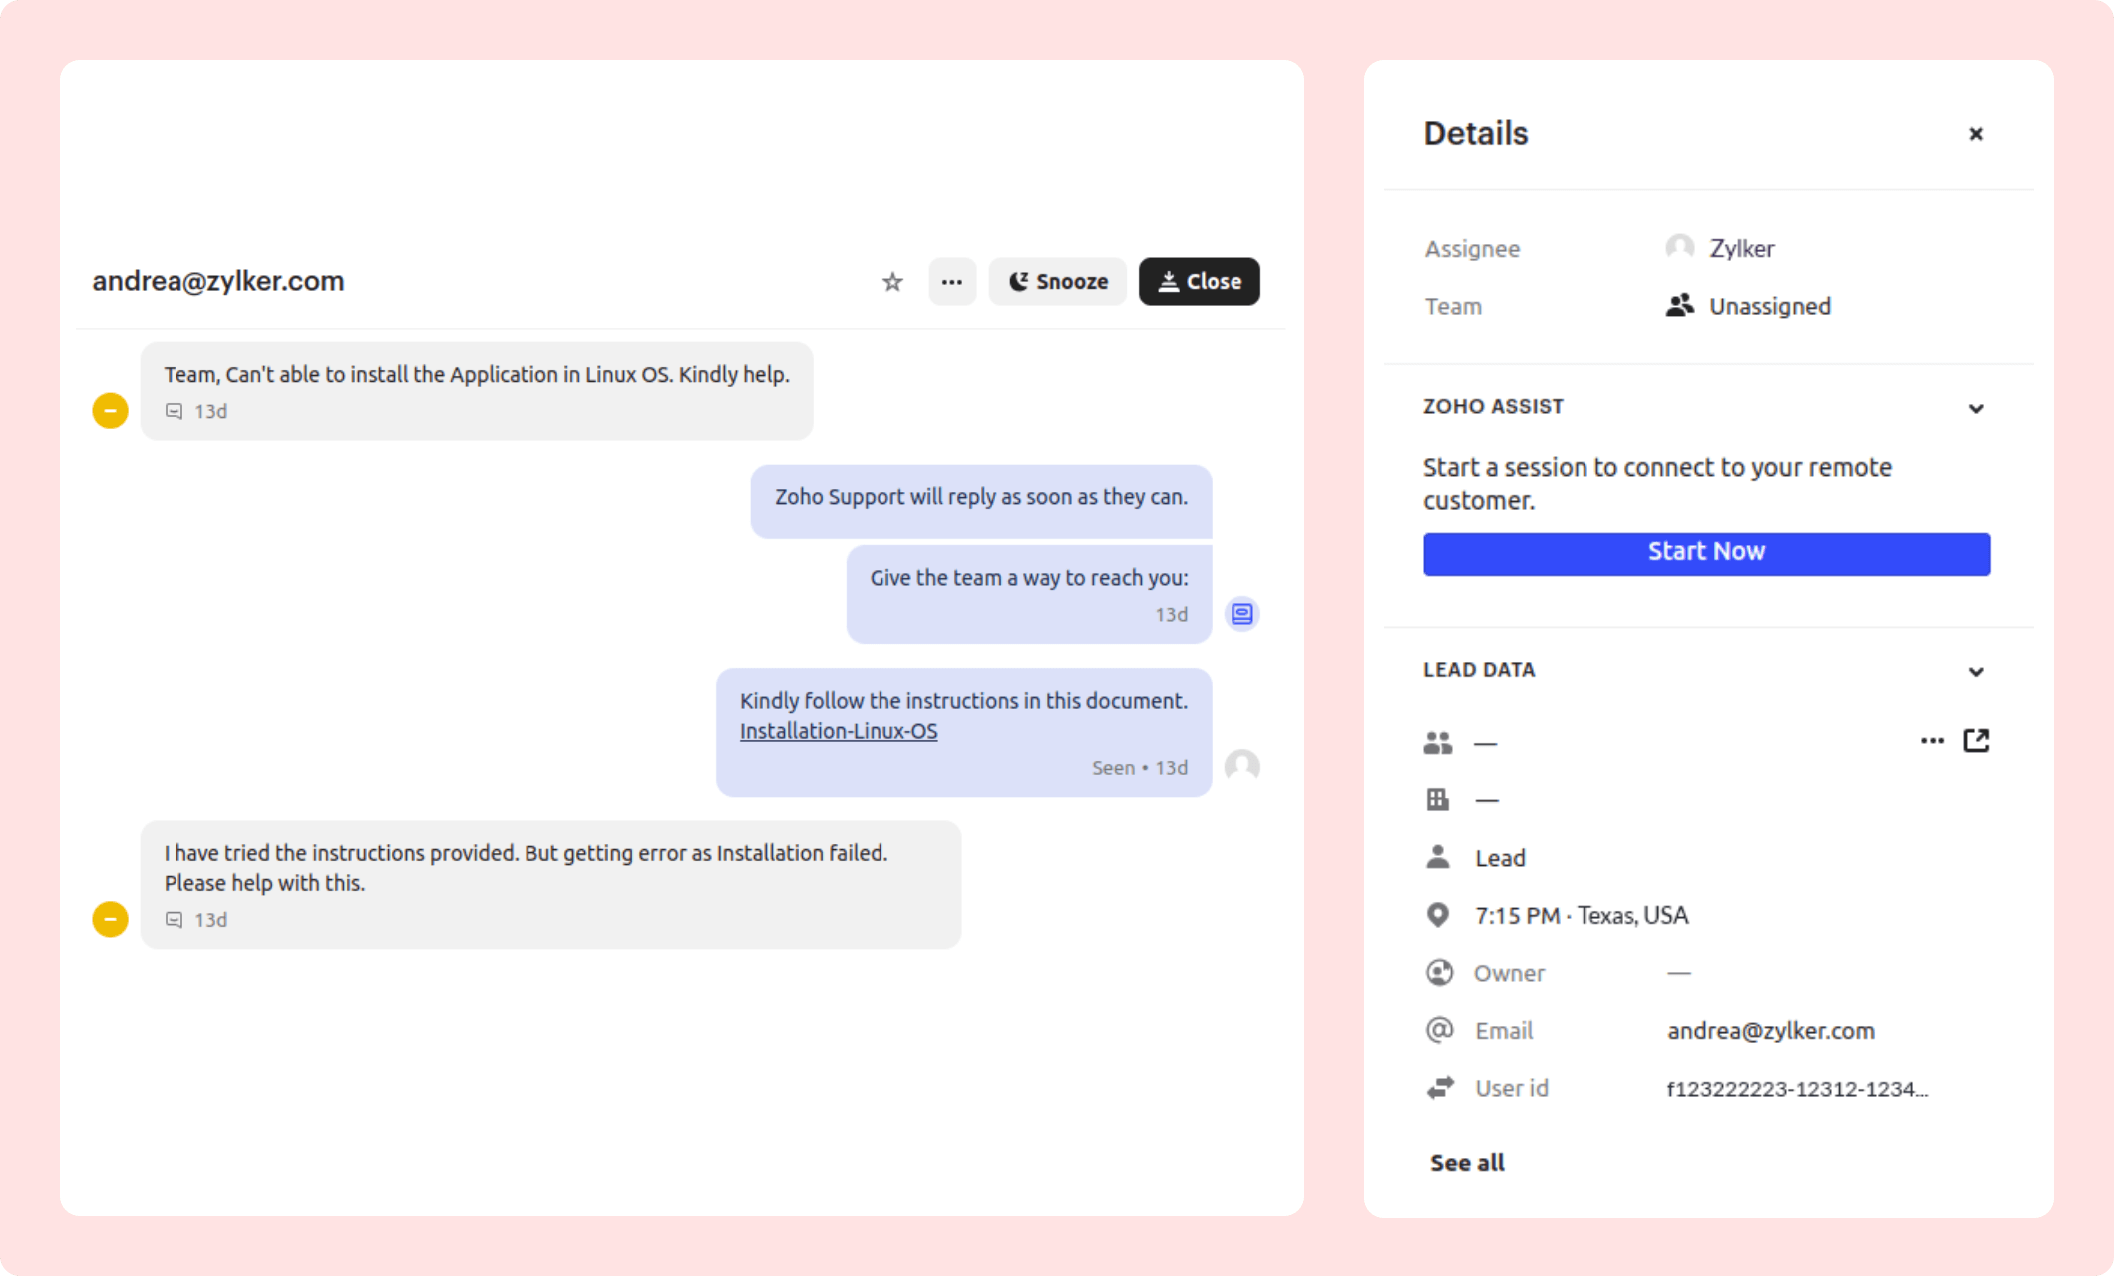Image resolution: width=2114 pixels, height=1276 pixels.
Task: Select the andrea@zylker.com conversation title
Action: (218, 281)
